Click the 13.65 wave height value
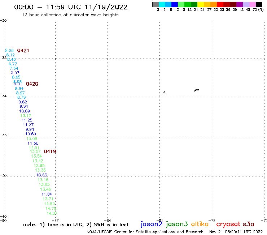The height and width of the screenshot is (235, 267). (x=44, y=184)
